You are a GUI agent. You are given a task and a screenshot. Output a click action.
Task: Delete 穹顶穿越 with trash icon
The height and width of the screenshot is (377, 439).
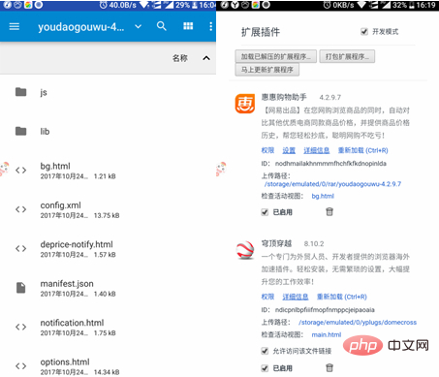(x=329, y=368)
